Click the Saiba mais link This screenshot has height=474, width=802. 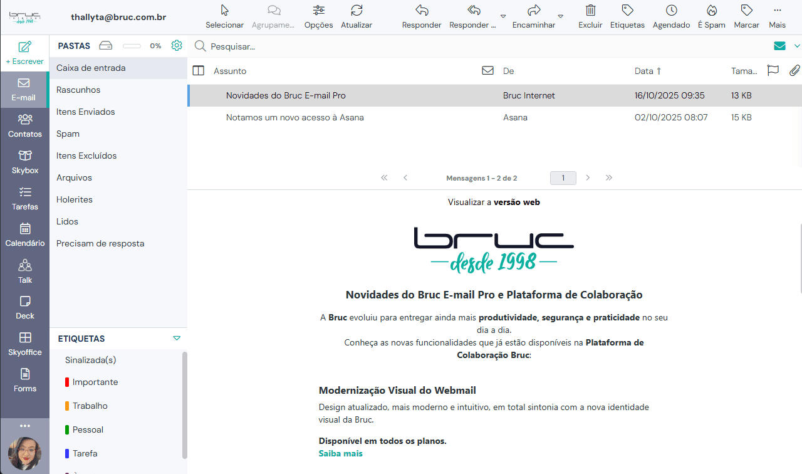tap(340, 453)
